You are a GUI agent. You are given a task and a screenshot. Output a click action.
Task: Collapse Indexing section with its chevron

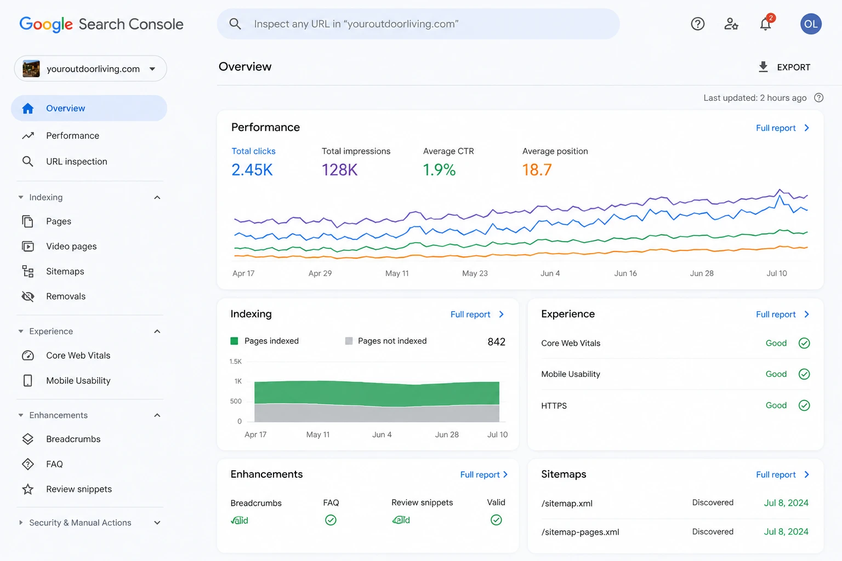tap(157, 197)
